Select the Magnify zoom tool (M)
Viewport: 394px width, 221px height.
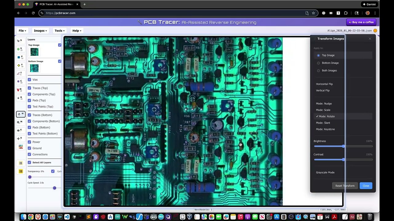pyautogui.click(x=20, y=122)
